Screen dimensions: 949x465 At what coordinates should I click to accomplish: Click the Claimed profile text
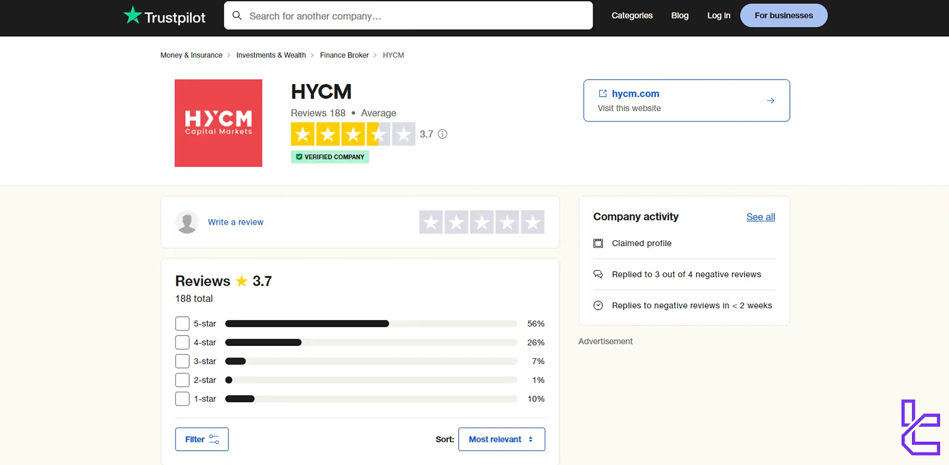pyautogui.click(x=642, y=243)
